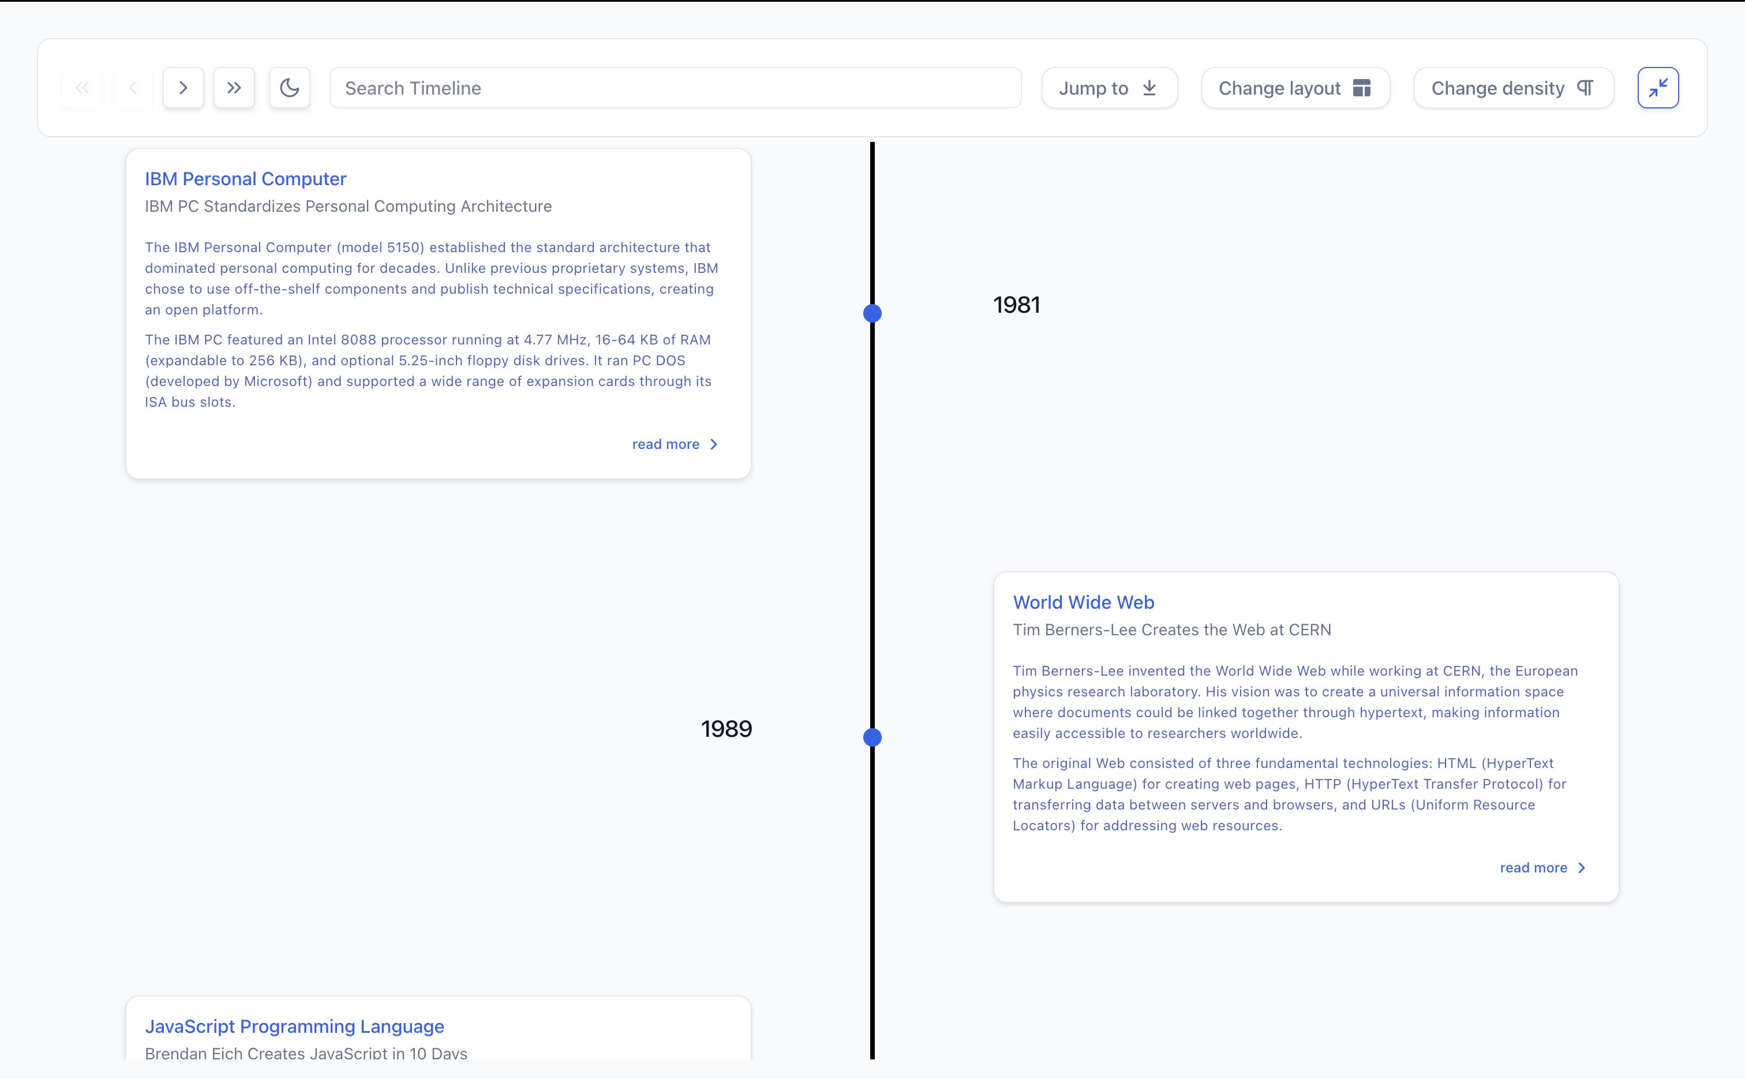
Task: Skip to the last timeline event
Action: pos(234,87)
